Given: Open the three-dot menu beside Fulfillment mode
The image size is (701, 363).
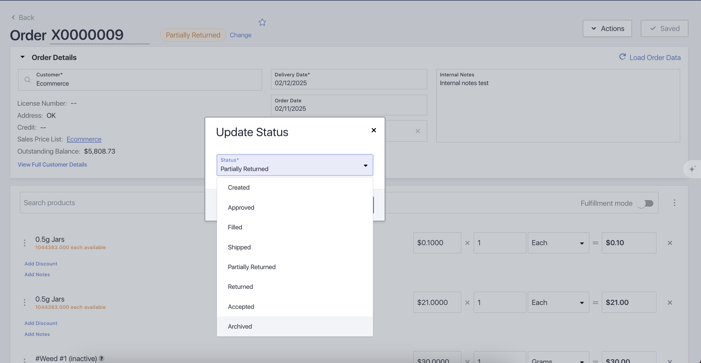Looking at the screenshot, I should click(x=674, y=203).
